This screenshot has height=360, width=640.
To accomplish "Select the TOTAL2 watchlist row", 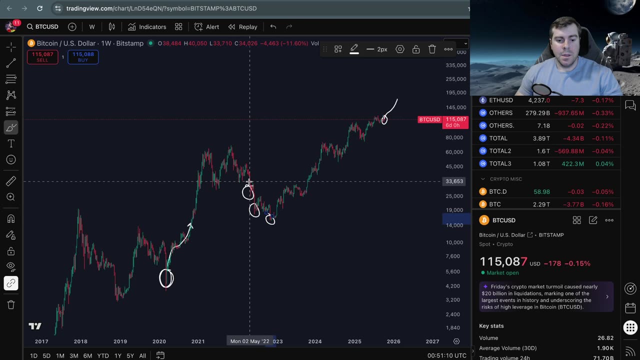I will [546, 151].
